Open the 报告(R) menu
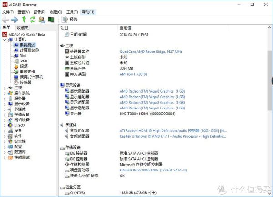The width and height of the screenshot is (273, 197). pos(40,12)
